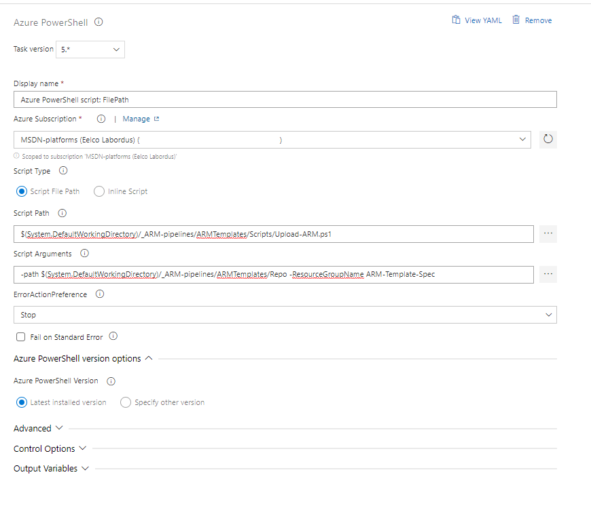Click info icon beside Azure PowerShell Version

pos(111,381)
